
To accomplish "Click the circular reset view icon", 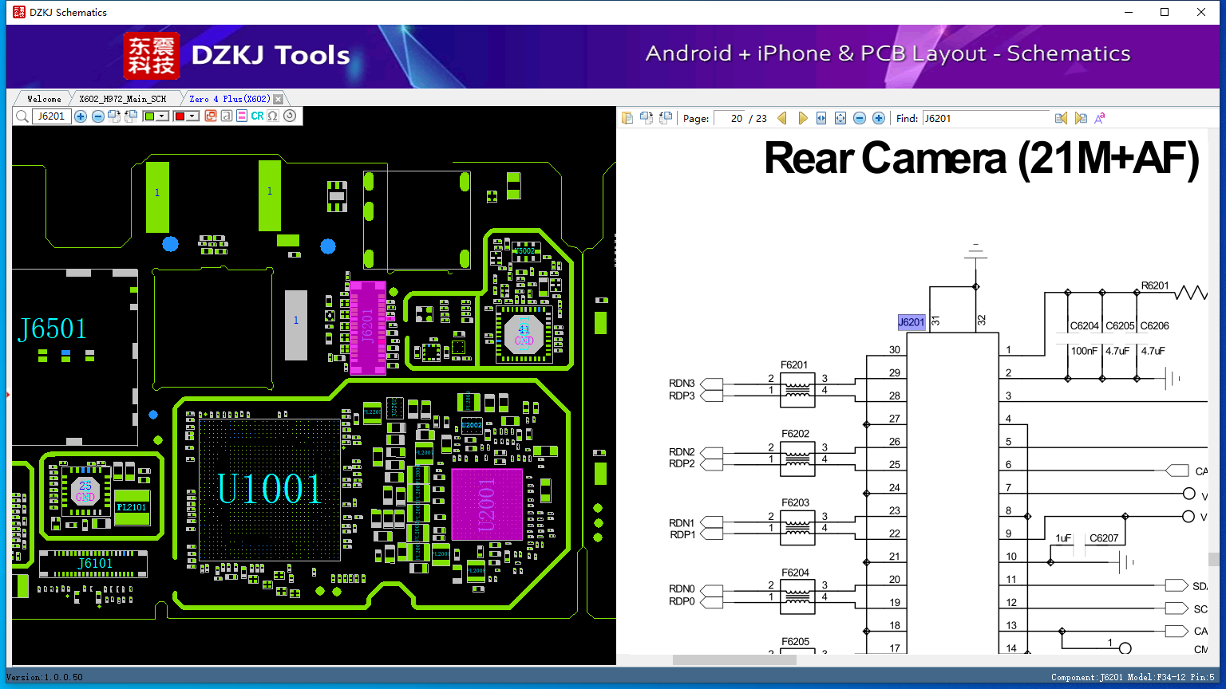I will [290, 116].
